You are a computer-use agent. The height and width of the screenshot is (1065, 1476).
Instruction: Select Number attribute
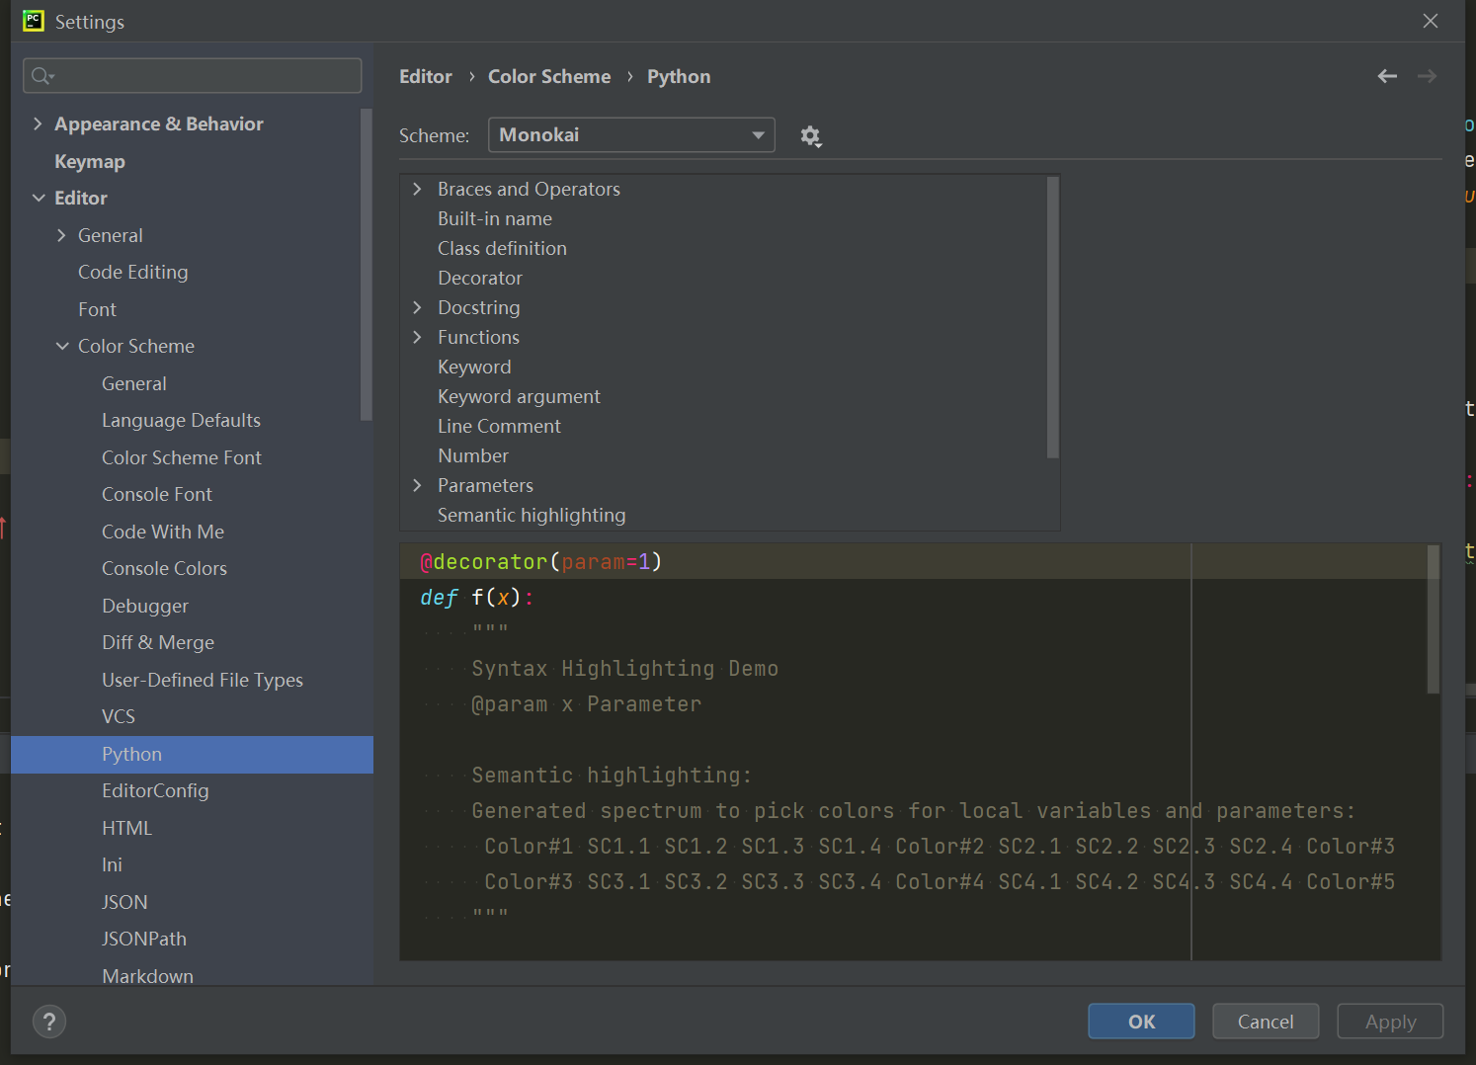[473, 455]
